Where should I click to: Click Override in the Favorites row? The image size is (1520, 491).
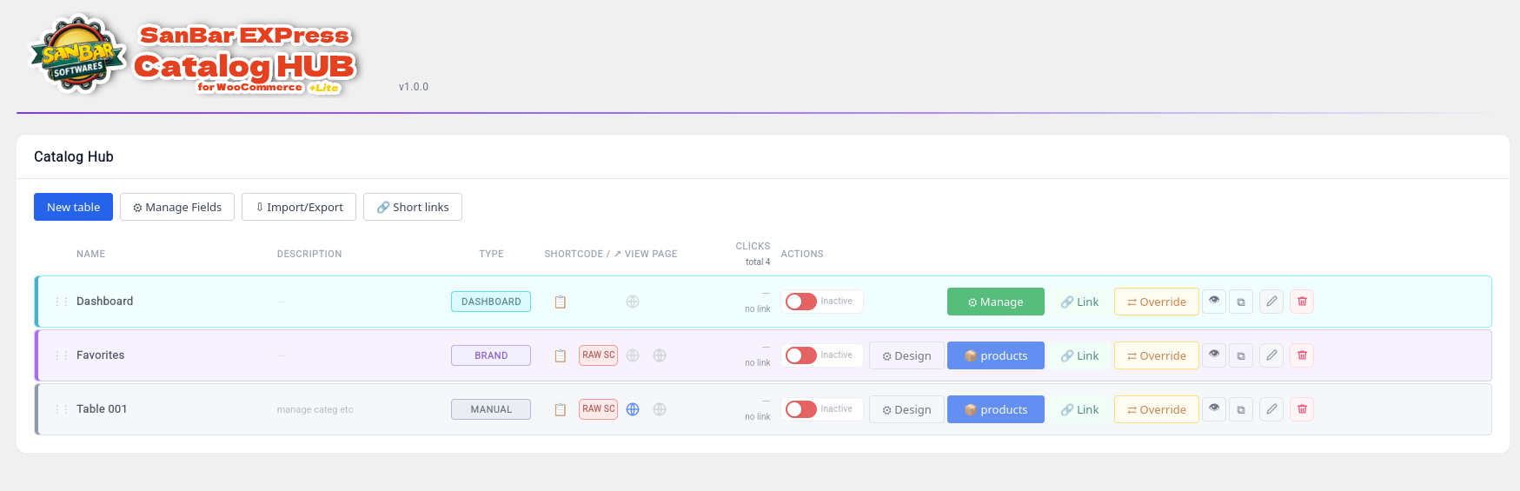(x=1157, y=355)
